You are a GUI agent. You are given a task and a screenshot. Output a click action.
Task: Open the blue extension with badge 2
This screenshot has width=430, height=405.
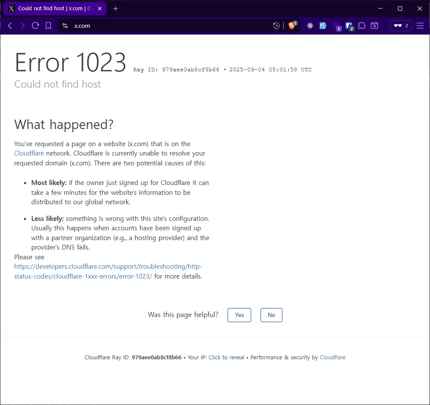click(x=350, y=26)
